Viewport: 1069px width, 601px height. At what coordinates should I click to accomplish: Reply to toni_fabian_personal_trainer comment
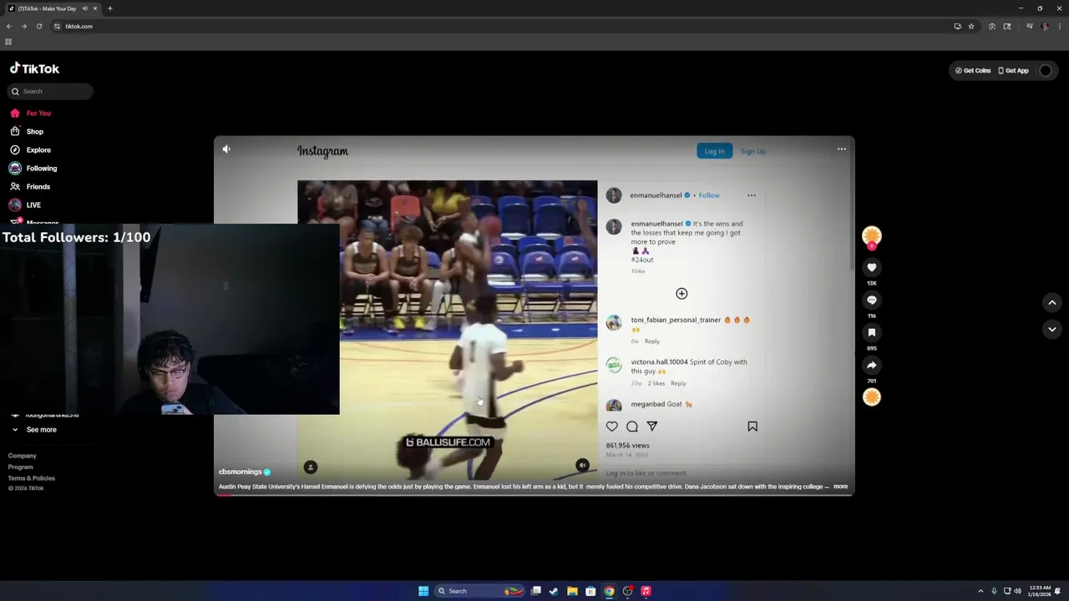[x=652, y=341]
